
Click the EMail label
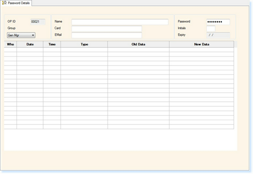coord(58,35)
